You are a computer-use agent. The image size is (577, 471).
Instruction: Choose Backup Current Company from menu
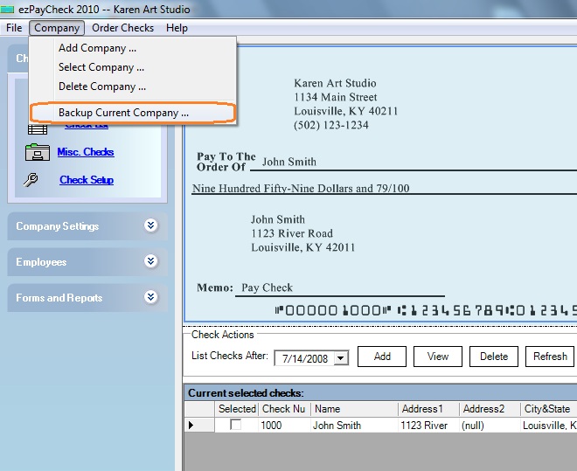[123, 113]
